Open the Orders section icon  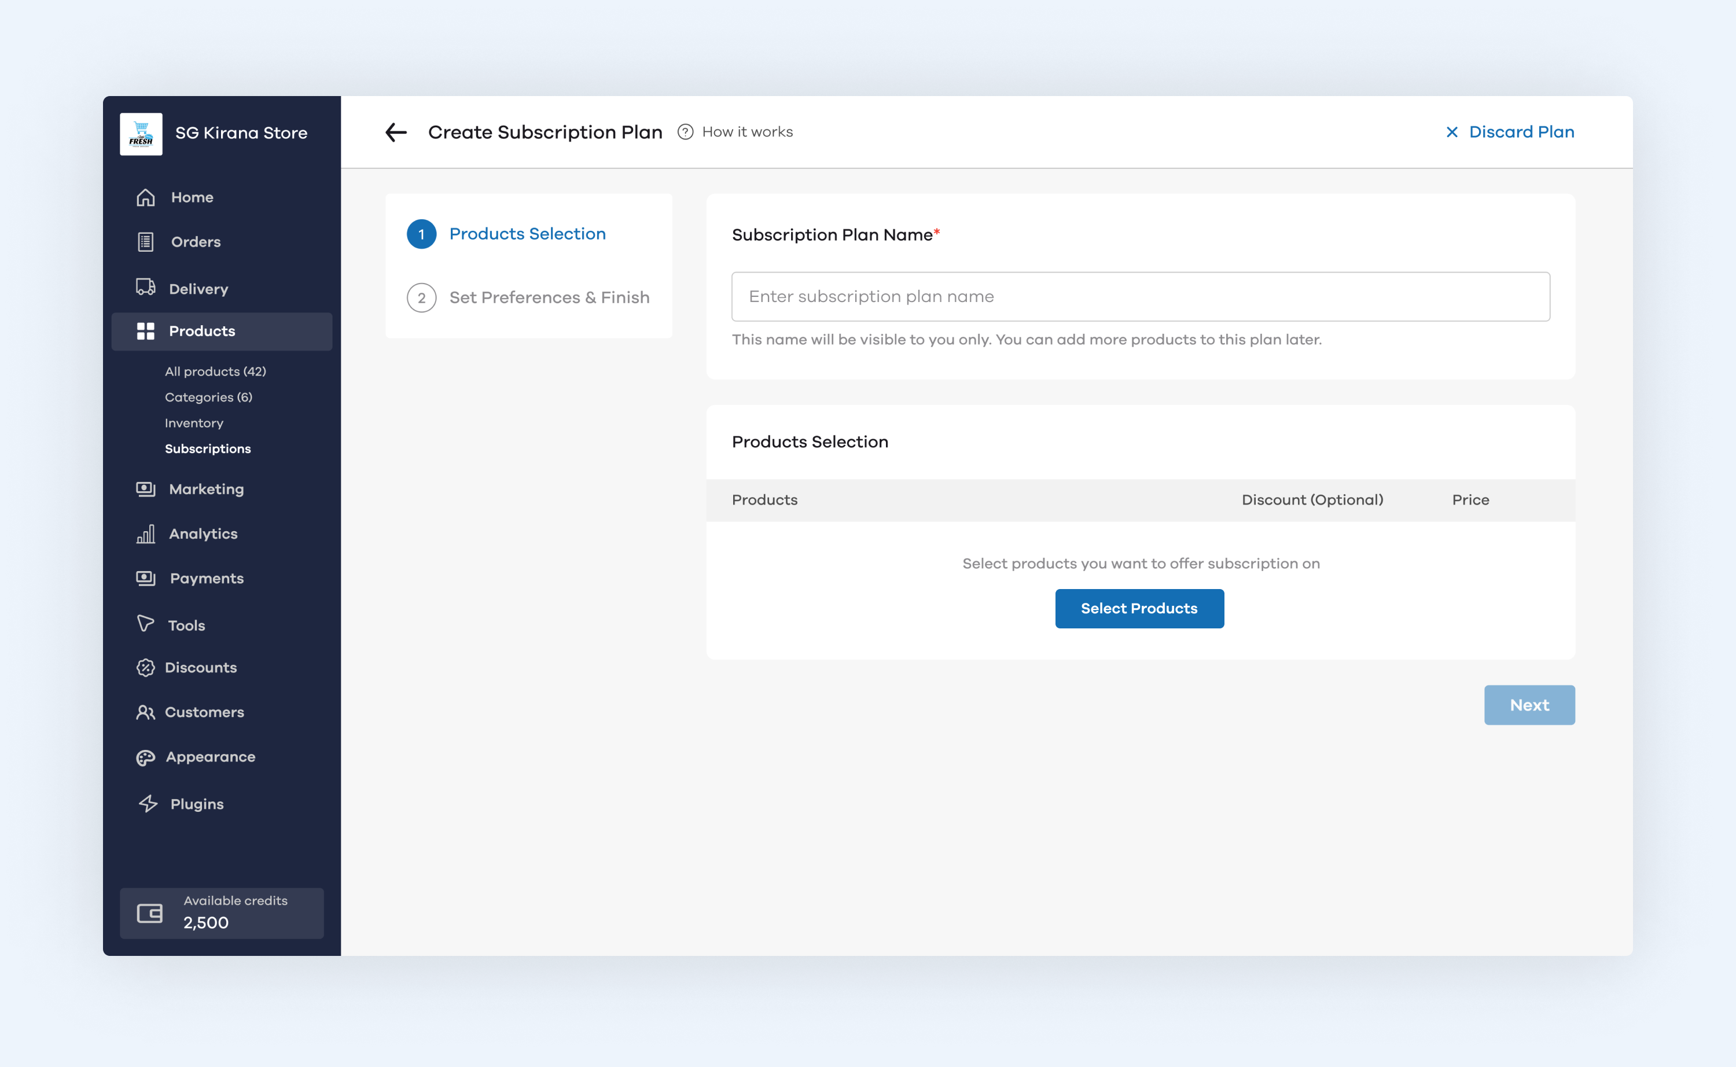tap(145, 242)
